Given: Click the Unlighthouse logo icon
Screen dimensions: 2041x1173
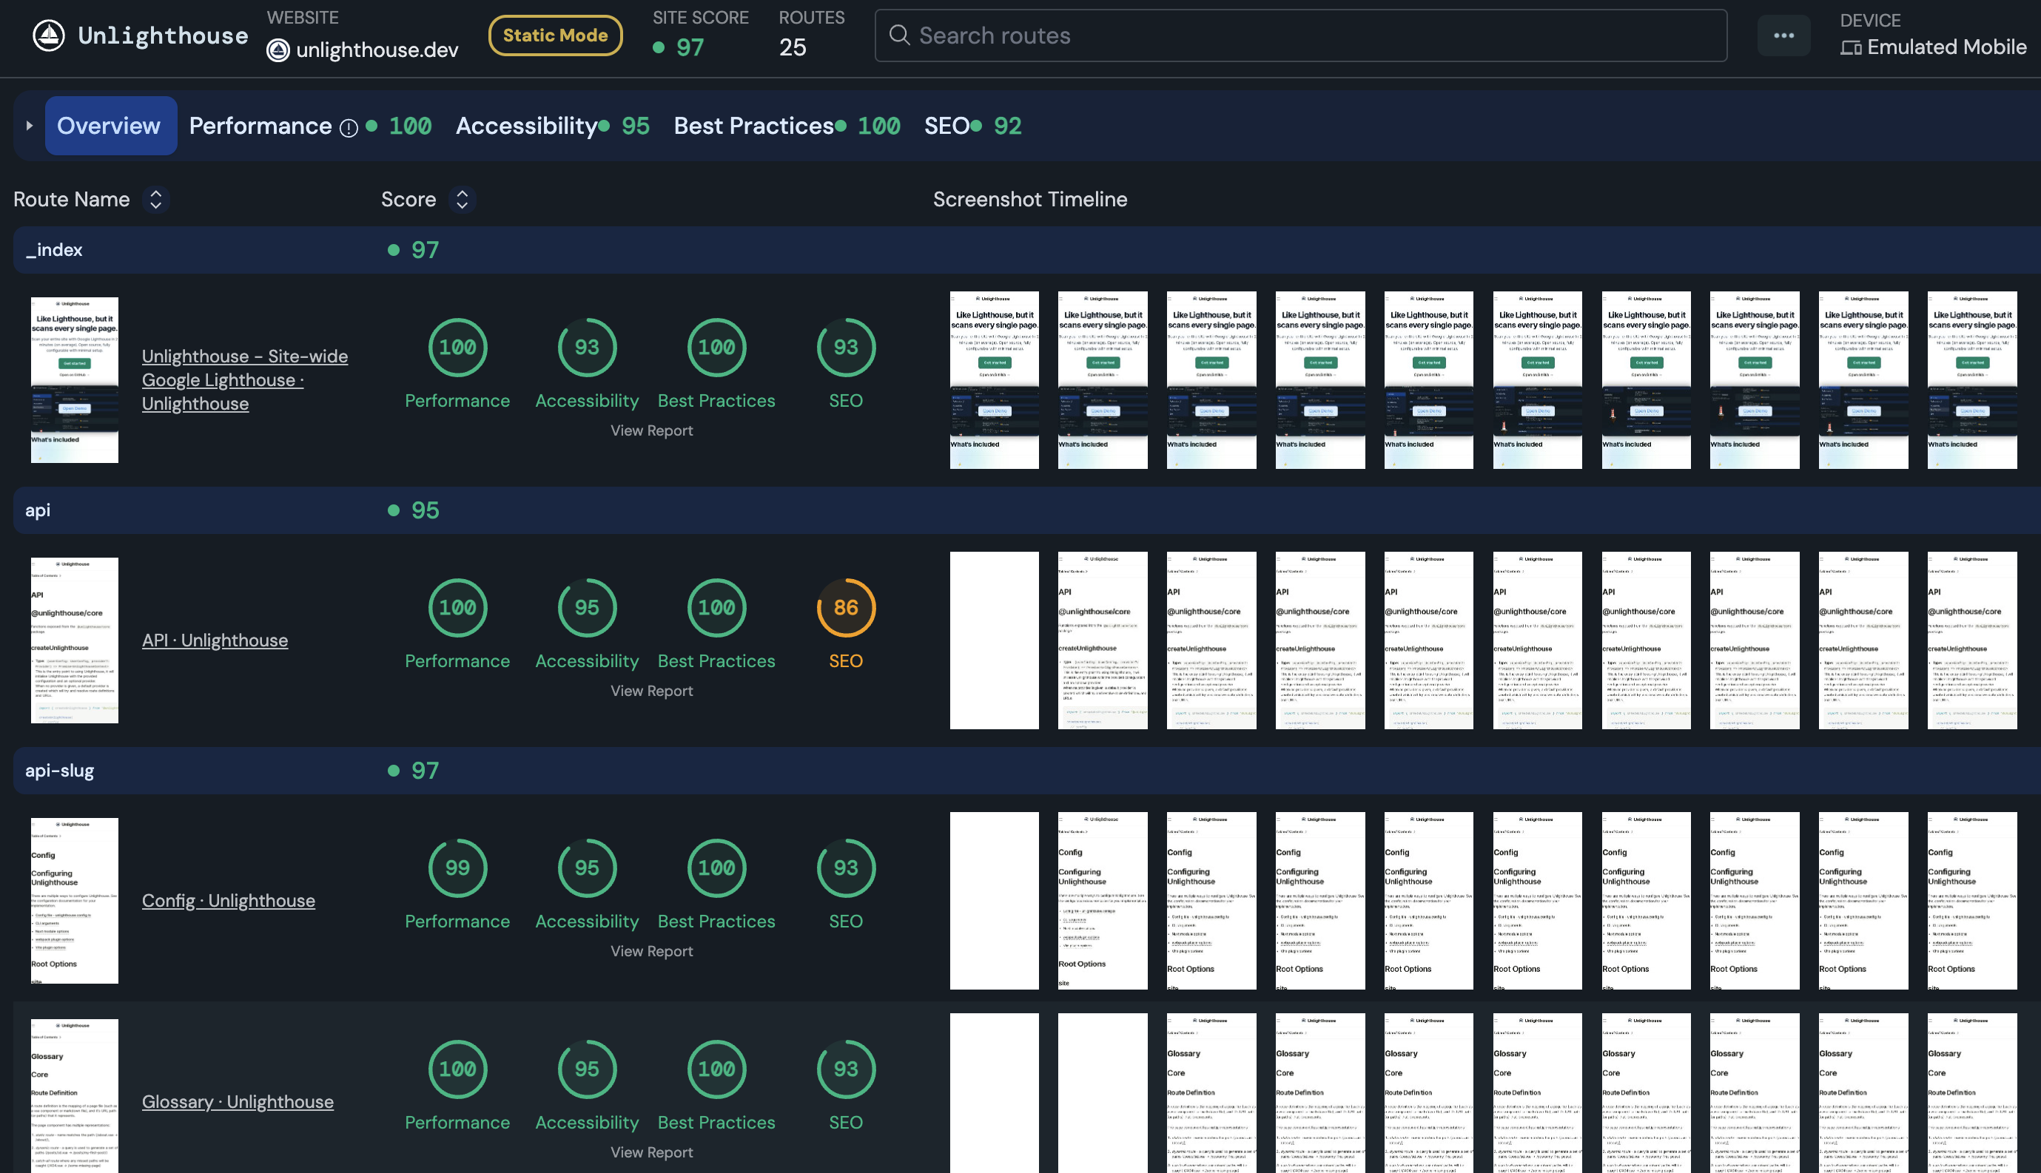Looking at the screenshot, I should [49, 36].
